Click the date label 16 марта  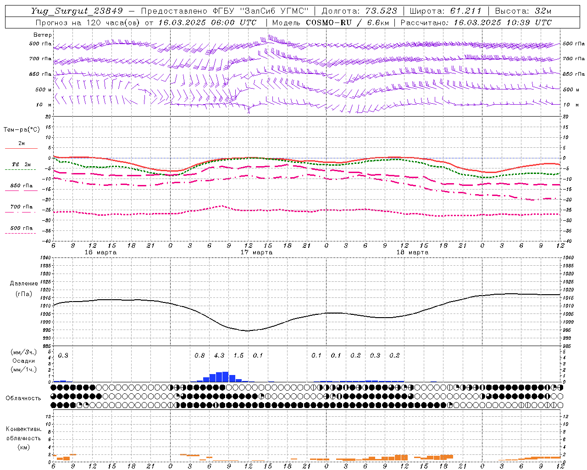101,252
